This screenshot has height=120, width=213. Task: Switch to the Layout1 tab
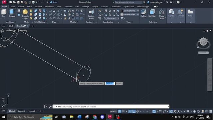(x=21, y=111)
